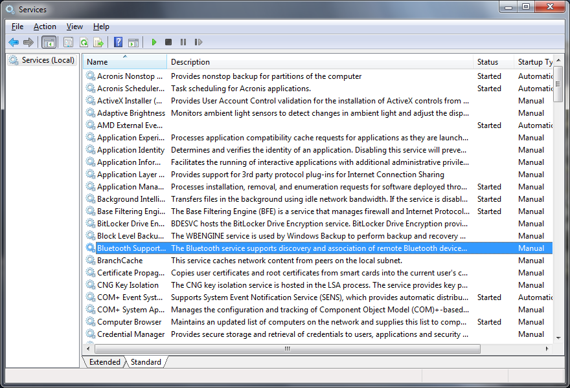Viewport: 570px width, 388px height.
Task: Start the service with the green play icon
Action: pos(154,42)
